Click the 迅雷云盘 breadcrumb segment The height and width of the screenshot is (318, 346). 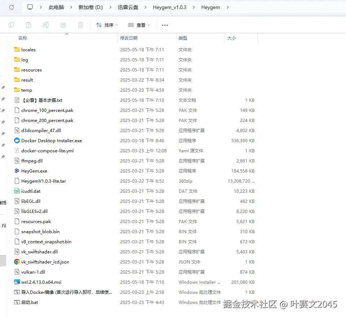[x=128, y=7]
